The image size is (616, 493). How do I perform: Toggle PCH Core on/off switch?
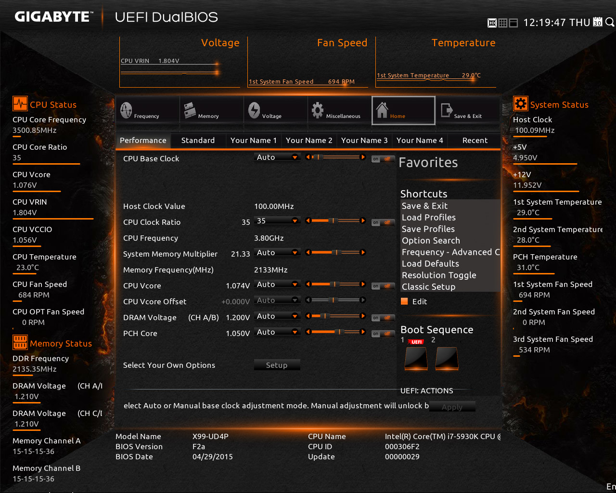(x=383, y=334)
